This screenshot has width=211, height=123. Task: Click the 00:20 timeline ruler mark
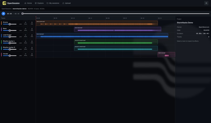(x=108, y=18)
